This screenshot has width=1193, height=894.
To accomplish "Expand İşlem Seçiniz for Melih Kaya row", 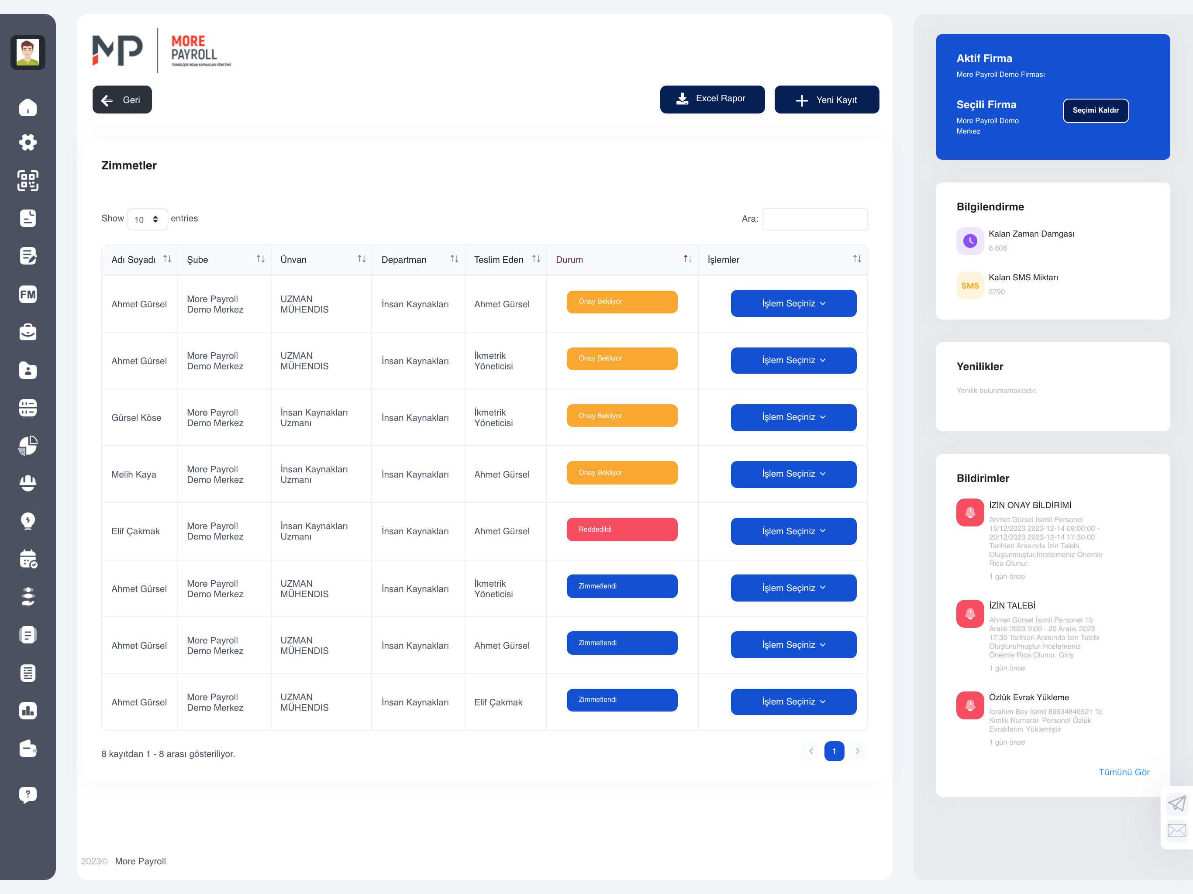I will click(x=793, y=474).
